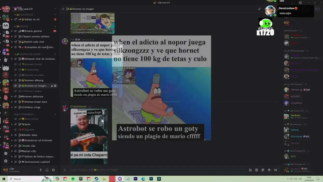
Task: Collapse the AUTOROLES category
Action: 28,15
